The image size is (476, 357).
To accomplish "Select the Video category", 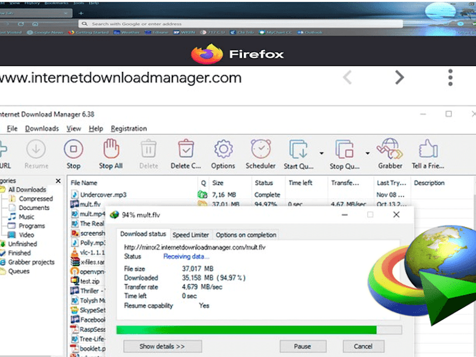I will click(26, 235).
